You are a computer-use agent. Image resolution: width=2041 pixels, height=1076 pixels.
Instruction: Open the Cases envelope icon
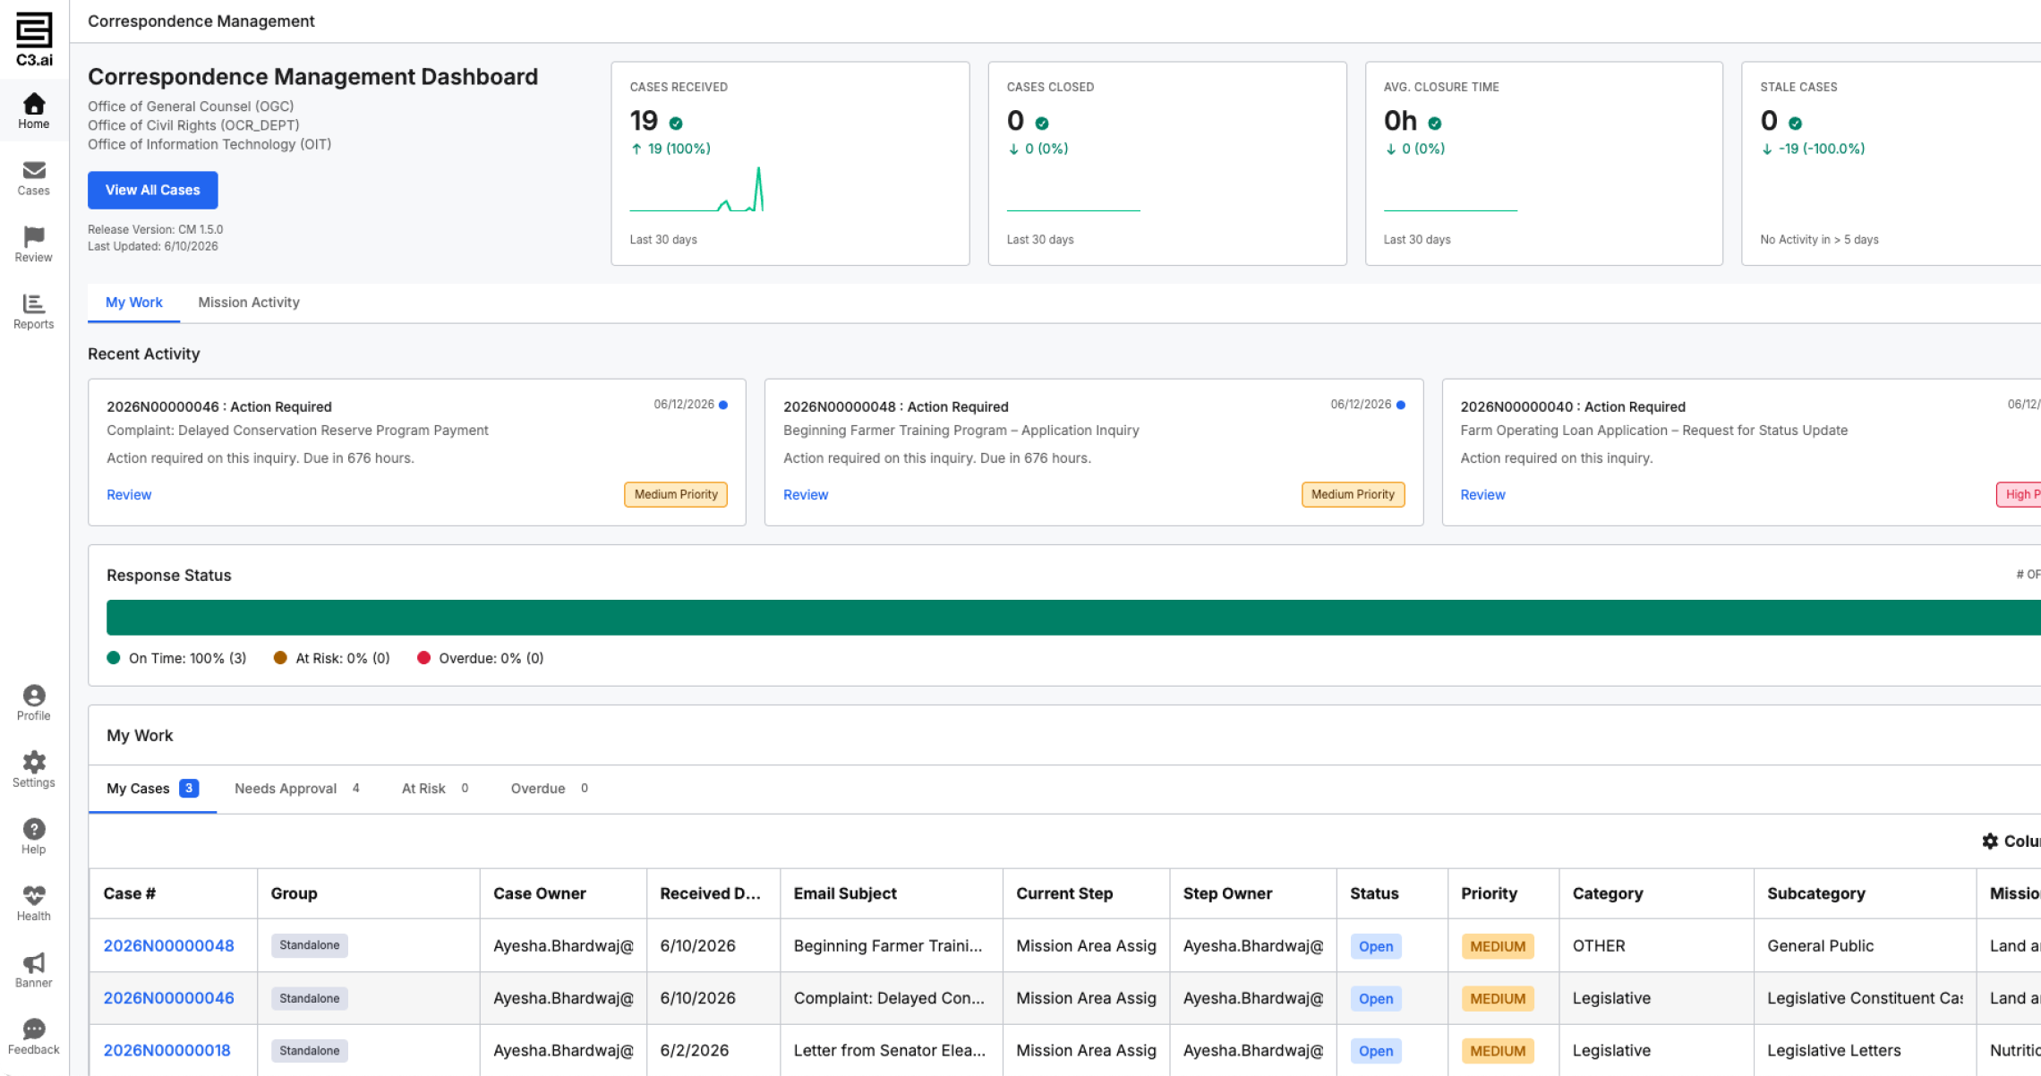[x=34, y=178]
